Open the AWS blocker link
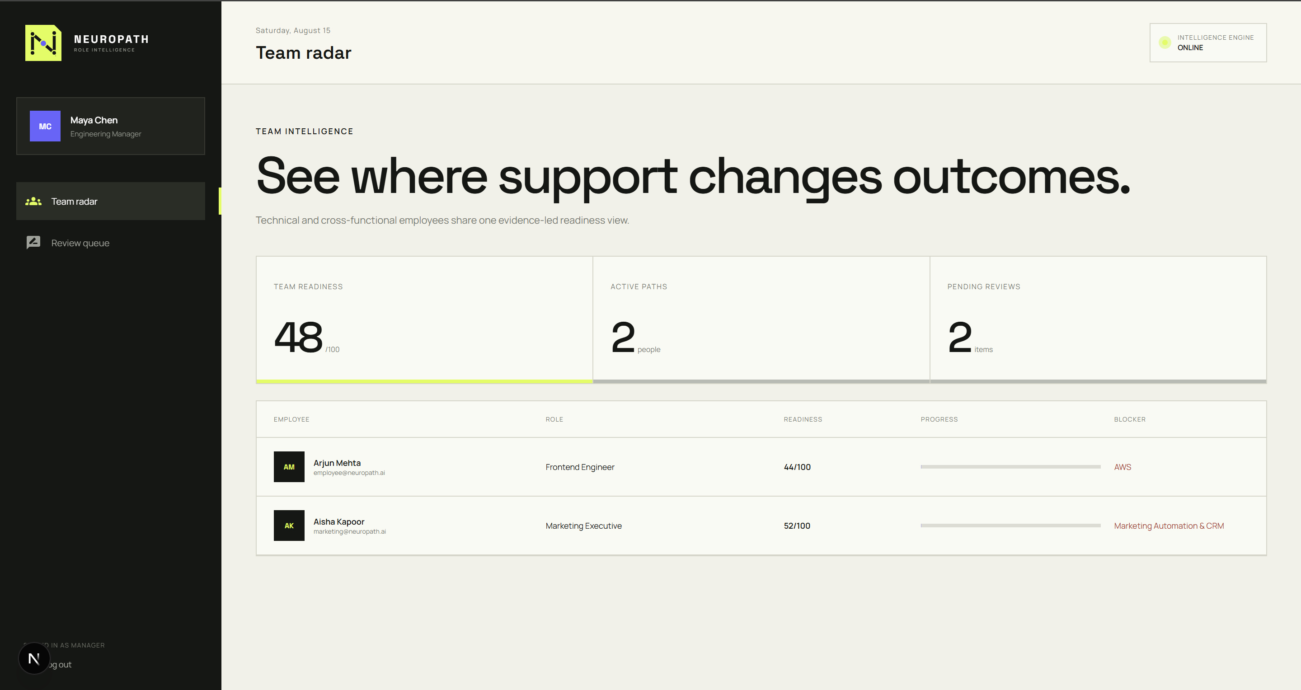The image size is (1301, 690). pyautogui.click(x=1122, y=467)
